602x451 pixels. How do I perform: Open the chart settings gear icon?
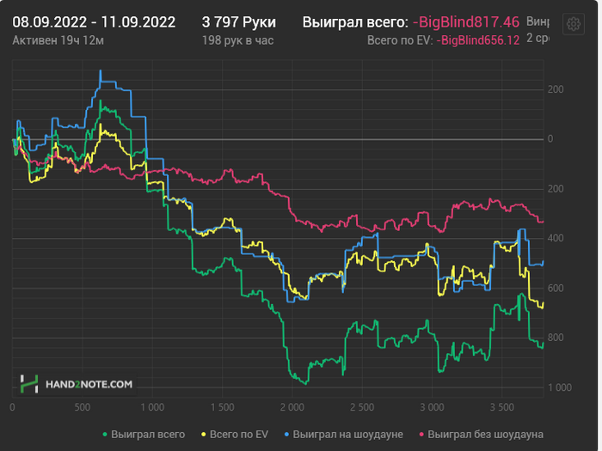coord(574,24)
